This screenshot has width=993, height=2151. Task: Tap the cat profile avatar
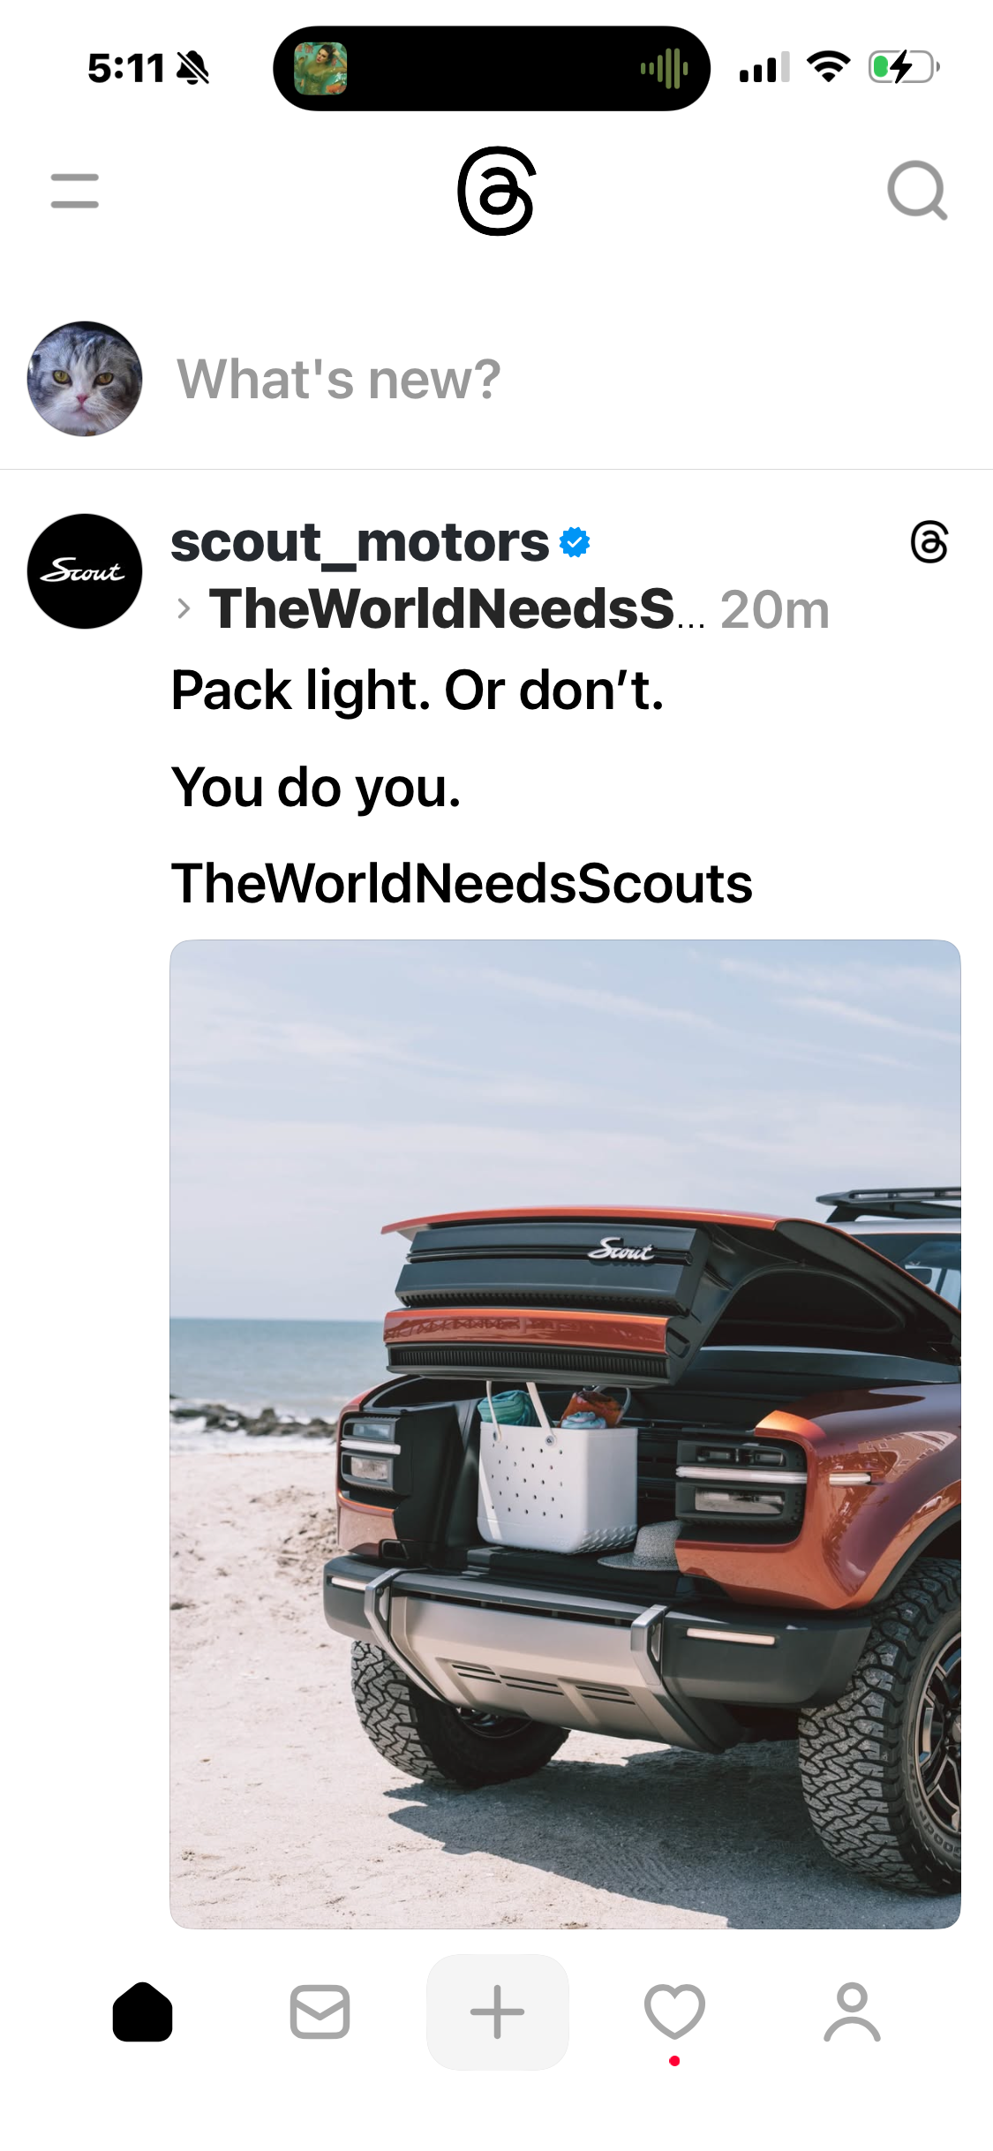click(x=85, y=379)
